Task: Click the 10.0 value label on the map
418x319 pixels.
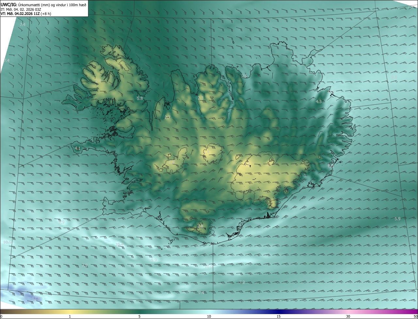Action: click(209, 266)
